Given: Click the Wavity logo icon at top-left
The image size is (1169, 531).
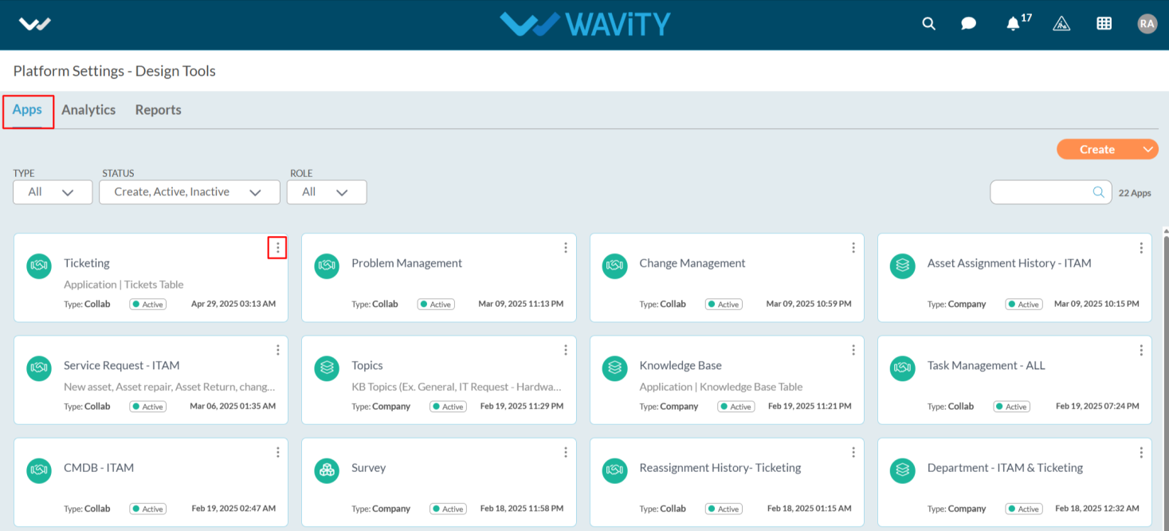Looking at the screenshot, I should [x=35, y=24].
